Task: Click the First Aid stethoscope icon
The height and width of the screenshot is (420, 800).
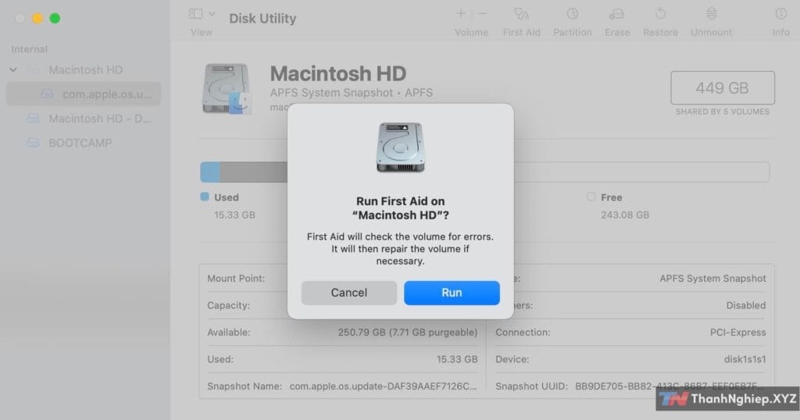Action: (521, 14)
